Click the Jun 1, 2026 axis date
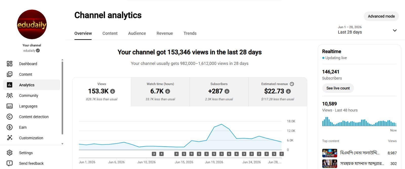The image size is (405, 169). pyautogui.click(x=87, y=162)
